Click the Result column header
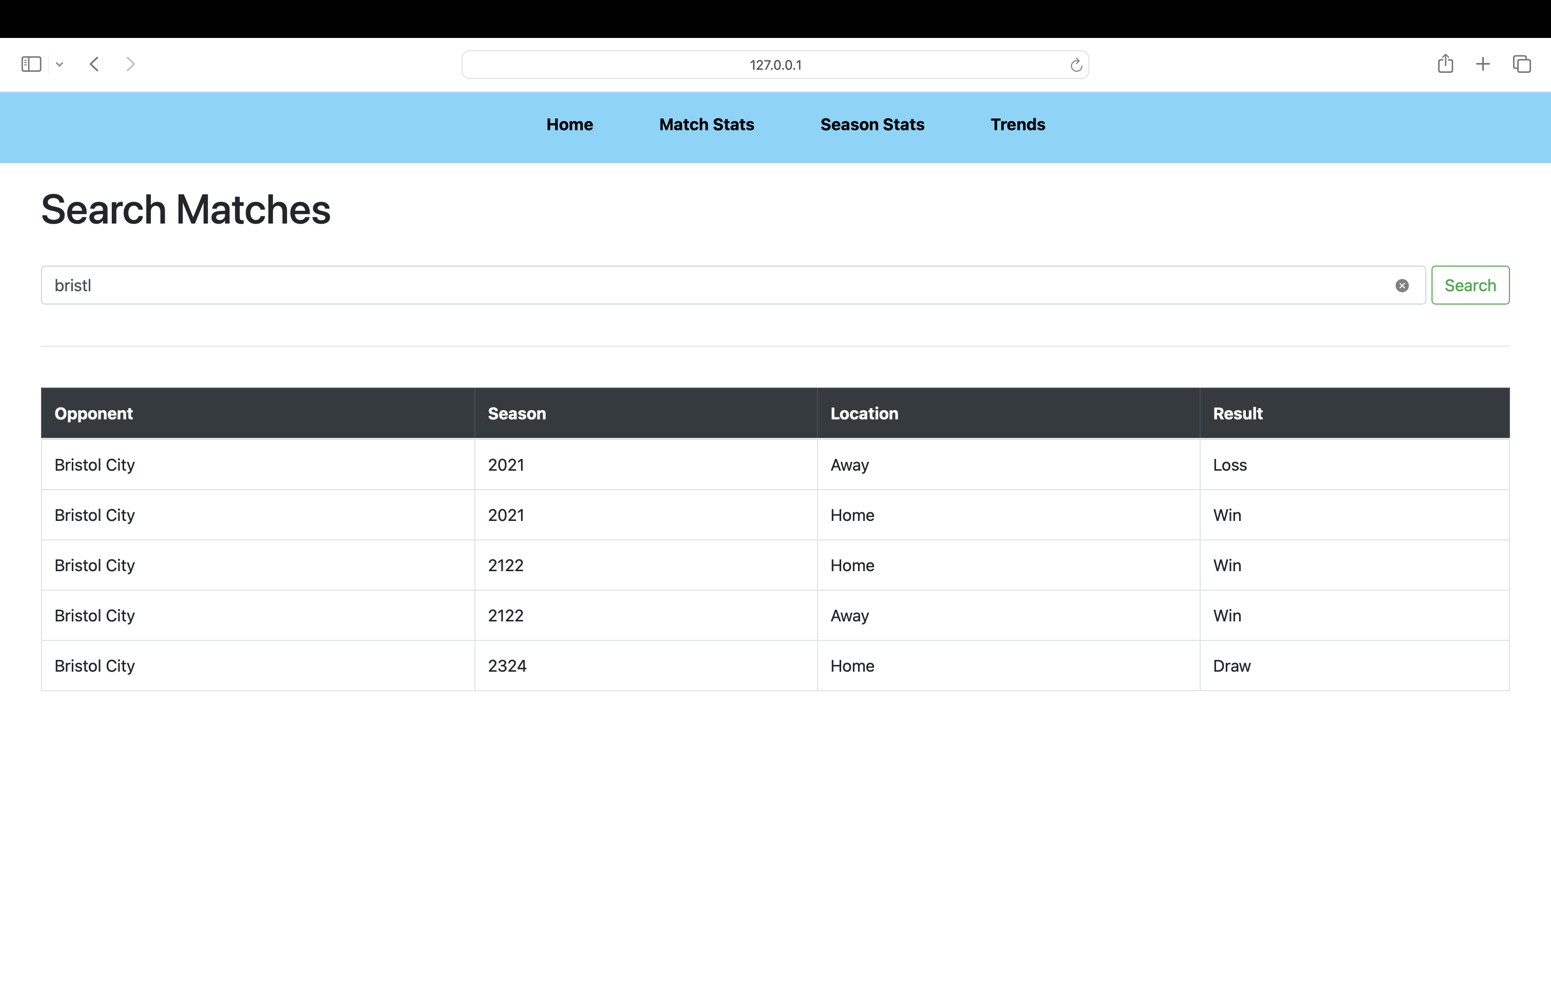This screenshot has height=1007, width=1551. point(1238,414)
